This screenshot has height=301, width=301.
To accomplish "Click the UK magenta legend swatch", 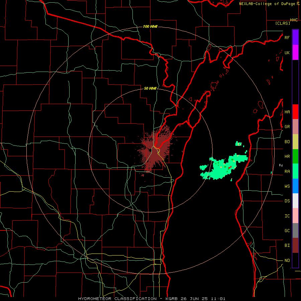I will [x=295, y=53].
